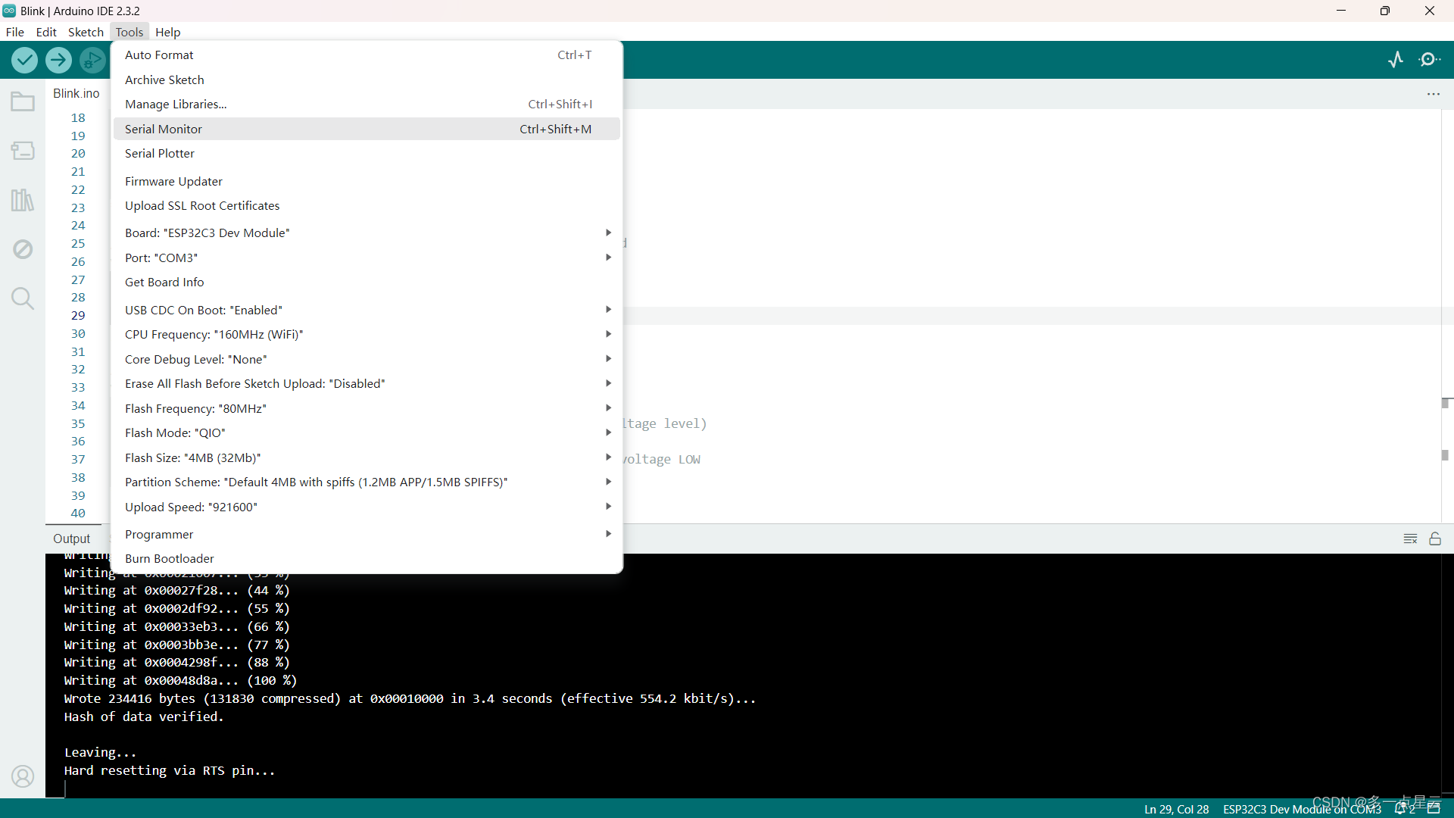Click the Verify checkmark button

[x=24, y=60]
